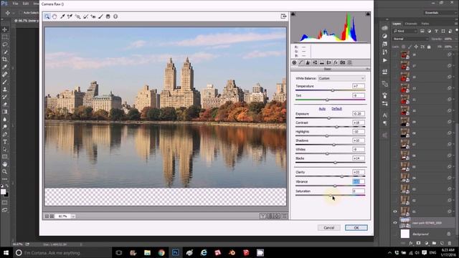Image resolution: width=459 pixels, height=258 pixels.
Task: Click the Cancel button
Action: pos(328,228)
